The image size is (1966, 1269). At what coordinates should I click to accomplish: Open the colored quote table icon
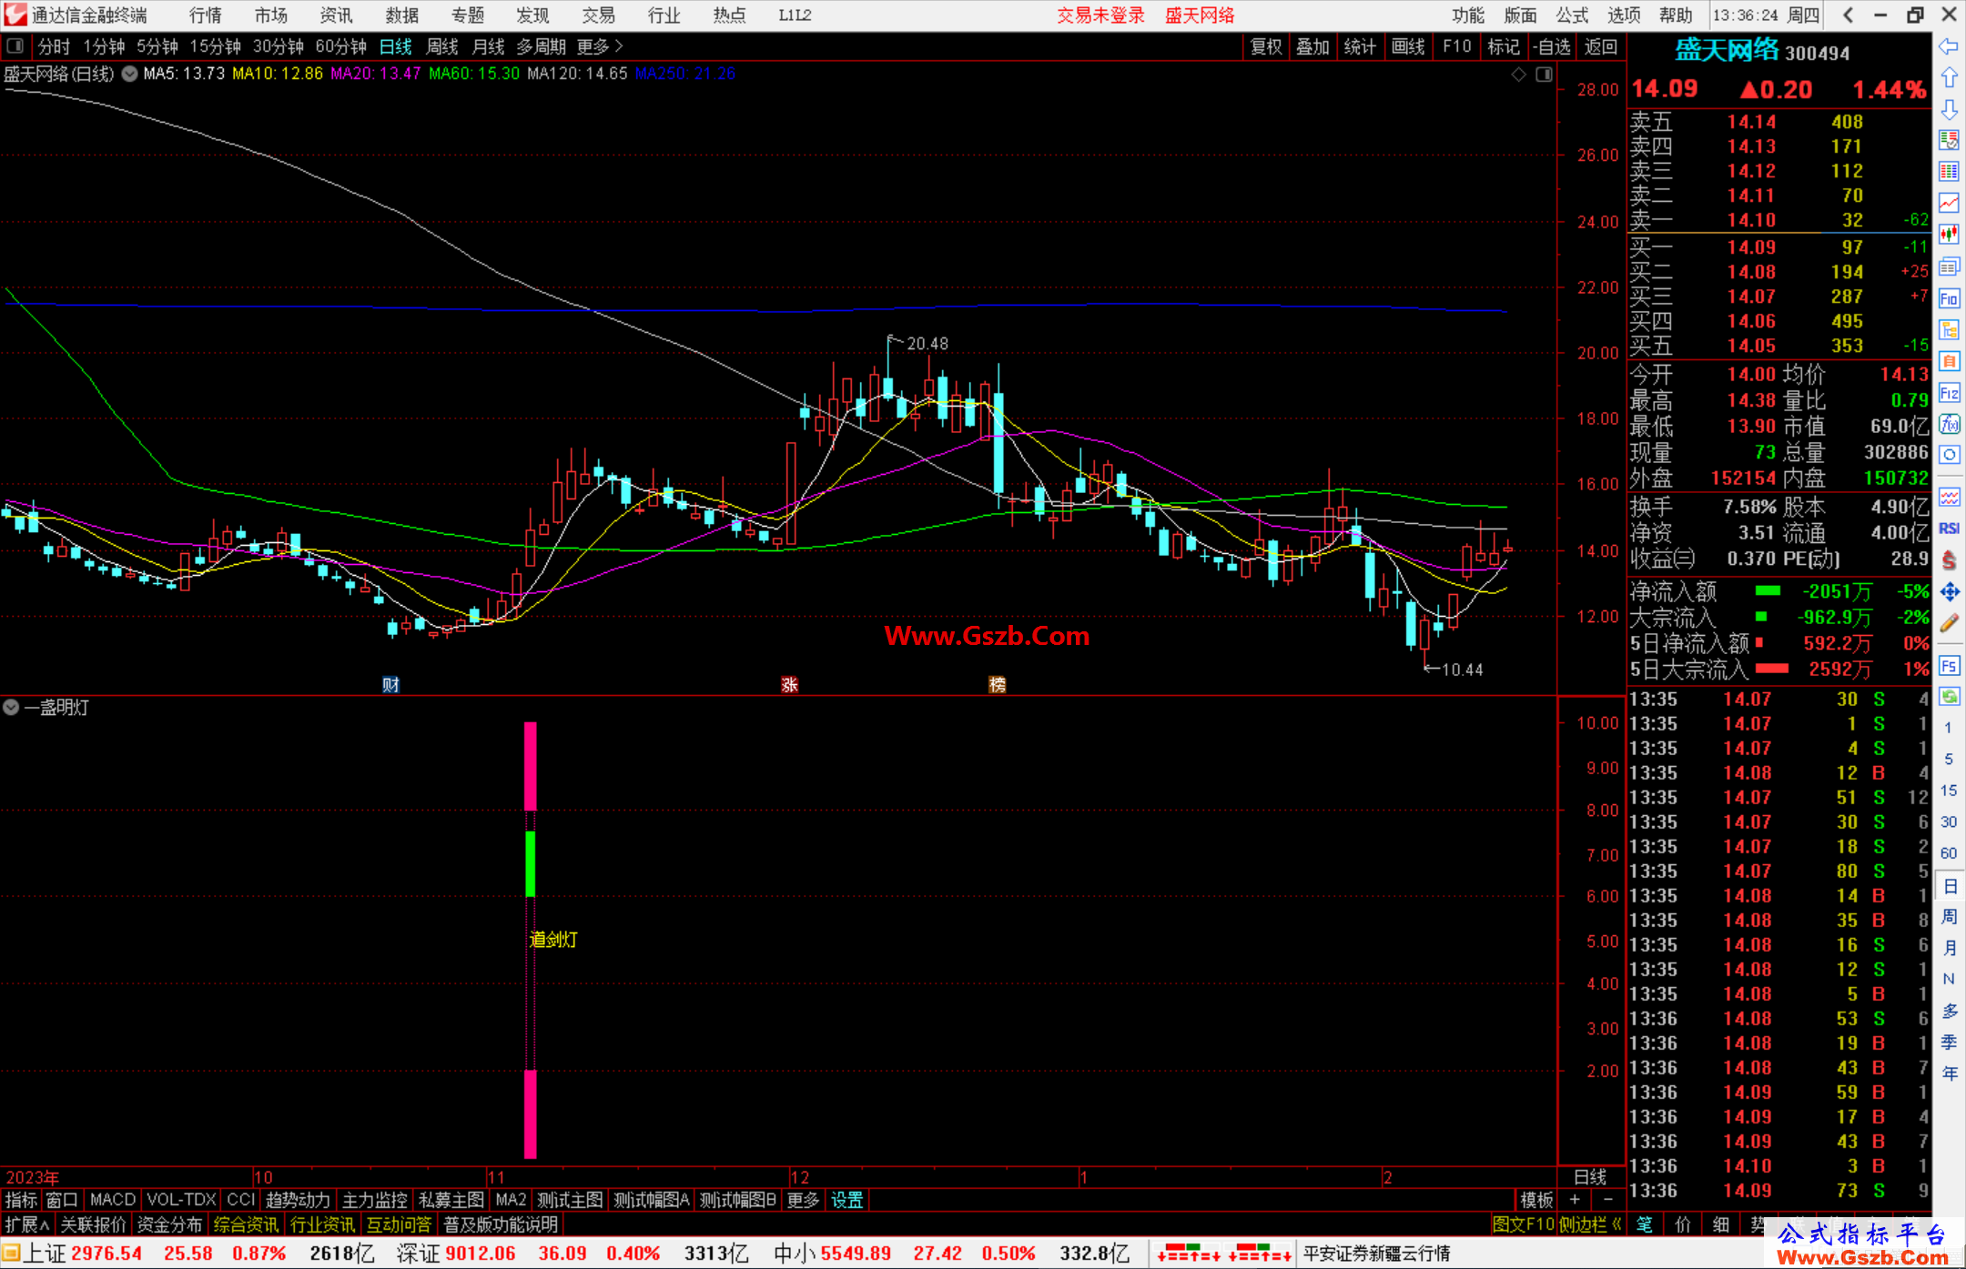coord(1949,172)
